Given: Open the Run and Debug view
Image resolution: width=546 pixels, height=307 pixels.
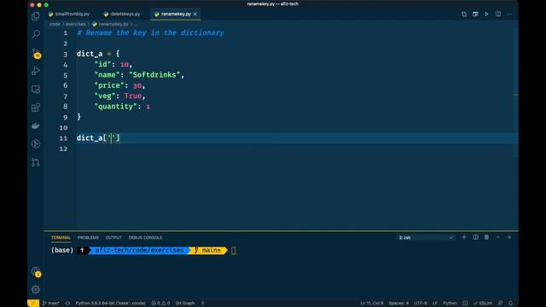Looking at the screenshot, I should [x=36, y=71].
